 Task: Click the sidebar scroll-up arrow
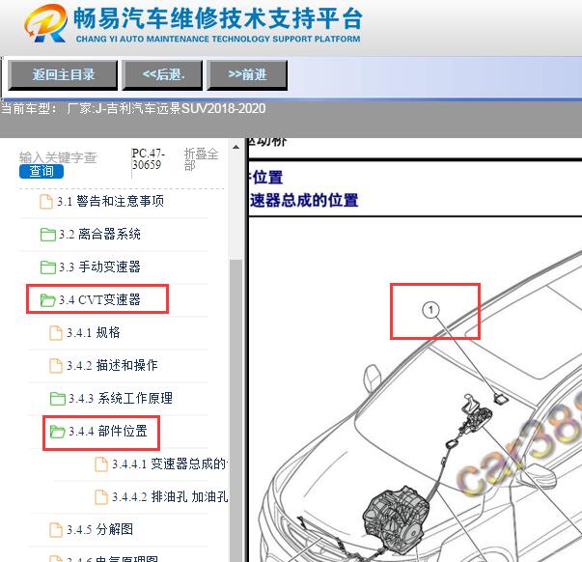[x=236, y=147]
